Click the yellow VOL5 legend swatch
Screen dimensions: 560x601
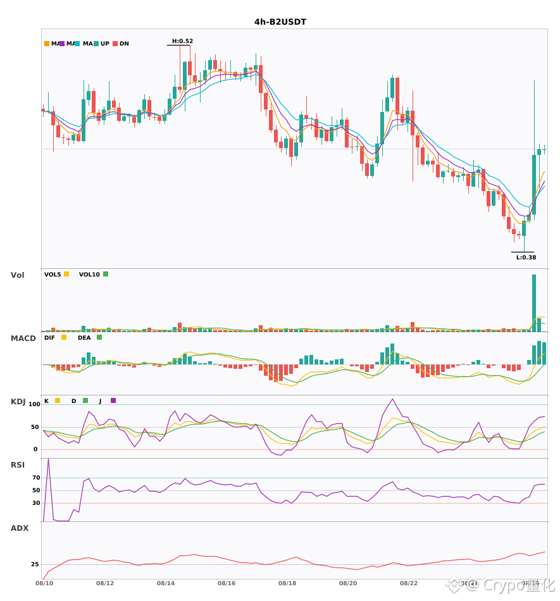66,274
